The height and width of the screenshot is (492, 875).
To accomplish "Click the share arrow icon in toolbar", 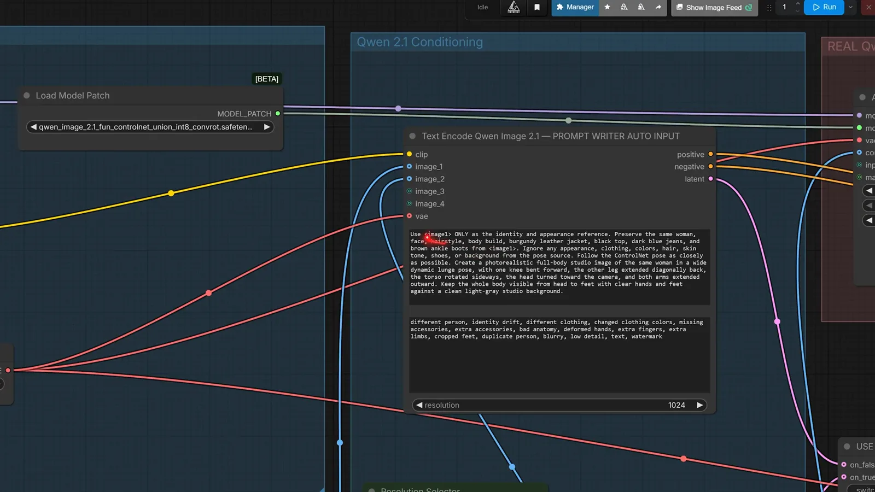I will click(658, 7).
